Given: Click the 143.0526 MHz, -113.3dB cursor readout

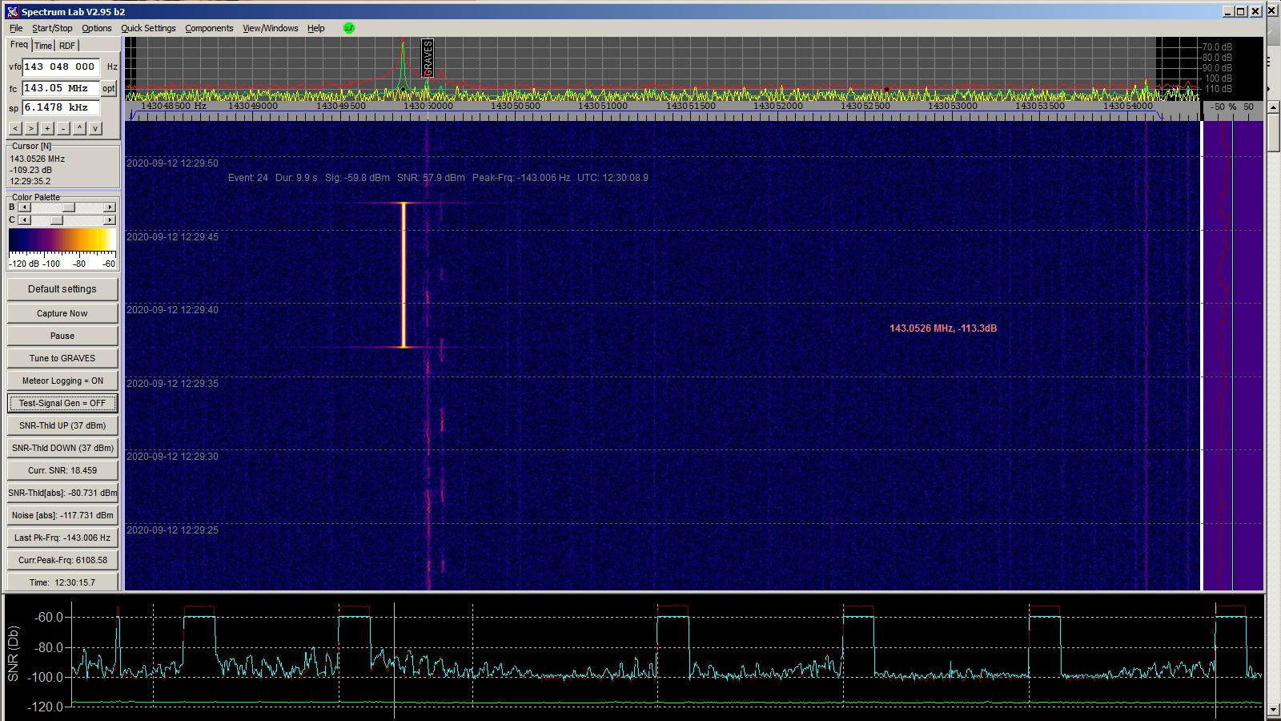Looking at the screenshot, I should [x=943, y=328].
